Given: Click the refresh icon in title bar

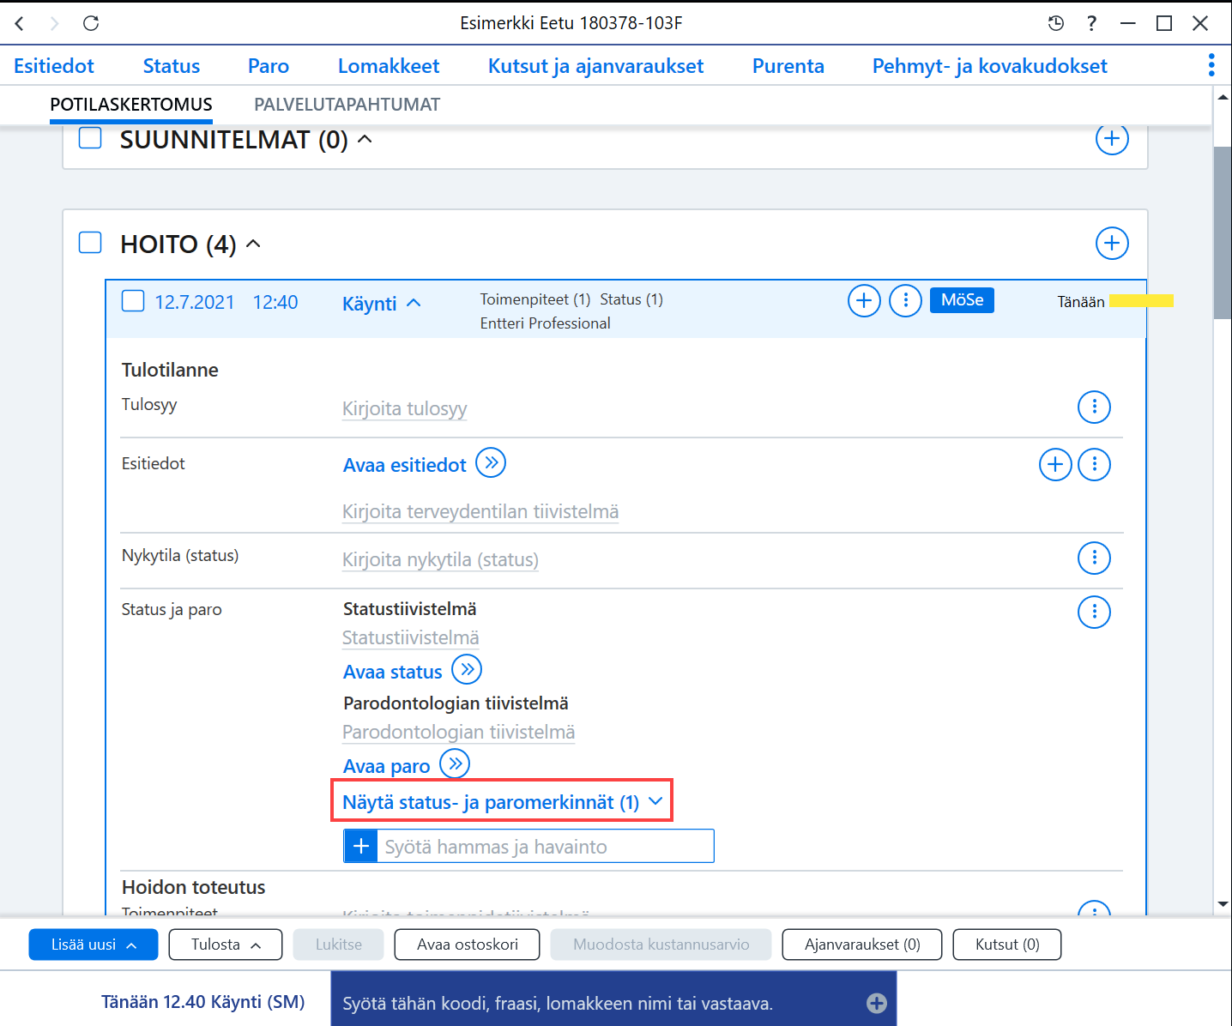Looking at the screenshot, I should point(91,23).
